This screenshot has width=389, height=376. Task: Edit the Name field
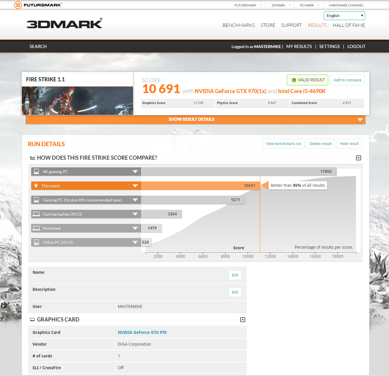click(x=235, y=275)
